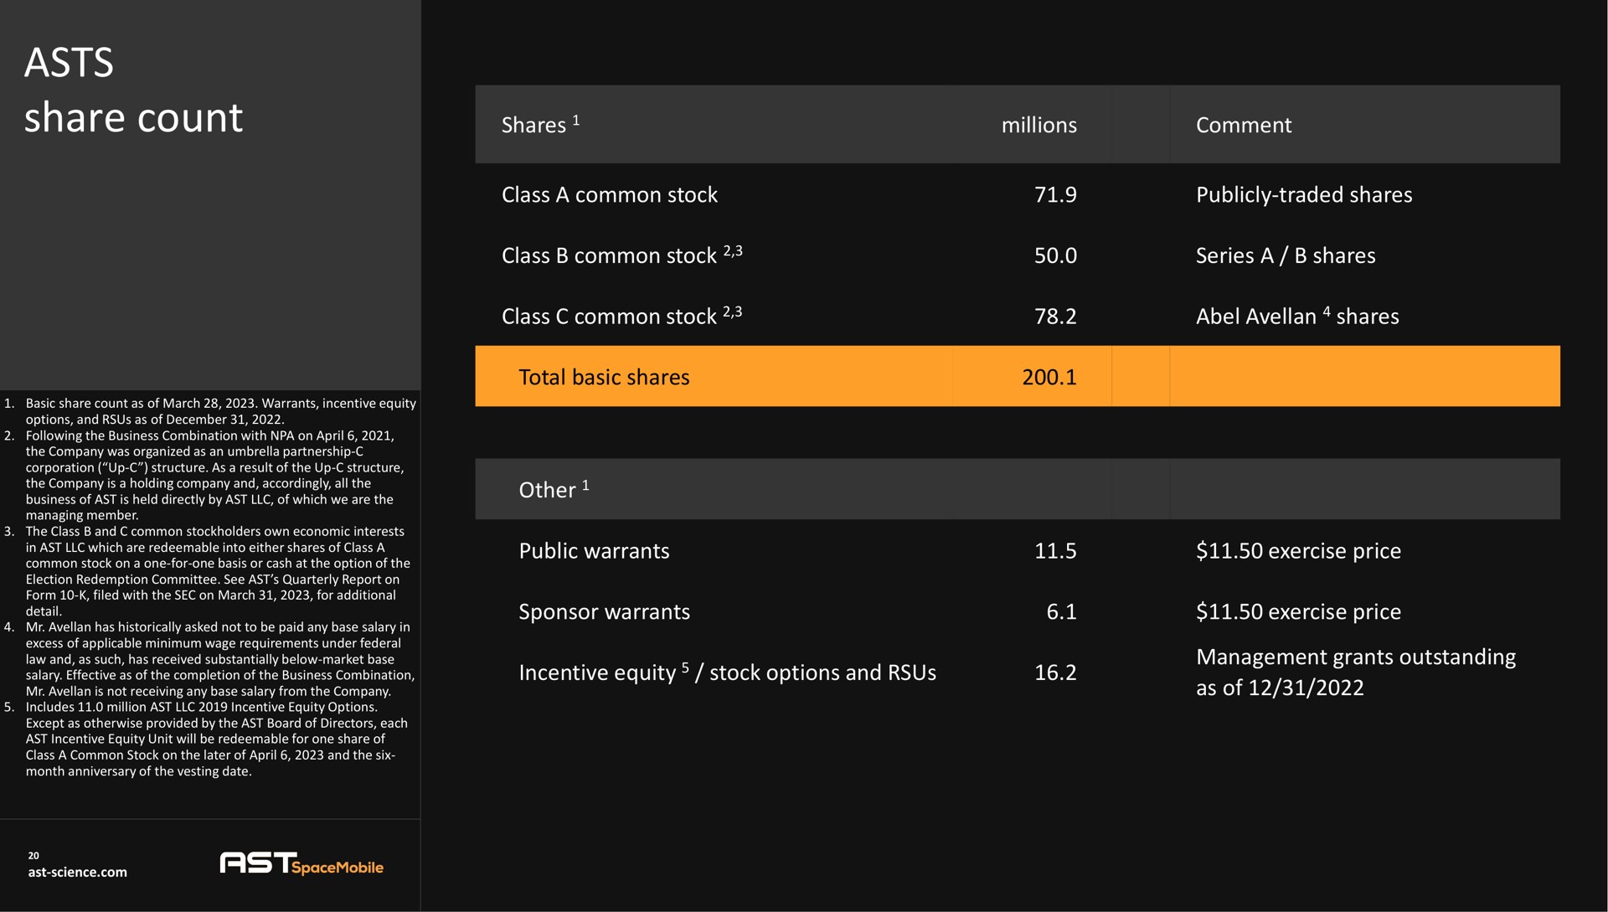This screenshot has width=1608, height=912.
Task: Click the AST SpaceMobile logo
Action: pos(301,864)
